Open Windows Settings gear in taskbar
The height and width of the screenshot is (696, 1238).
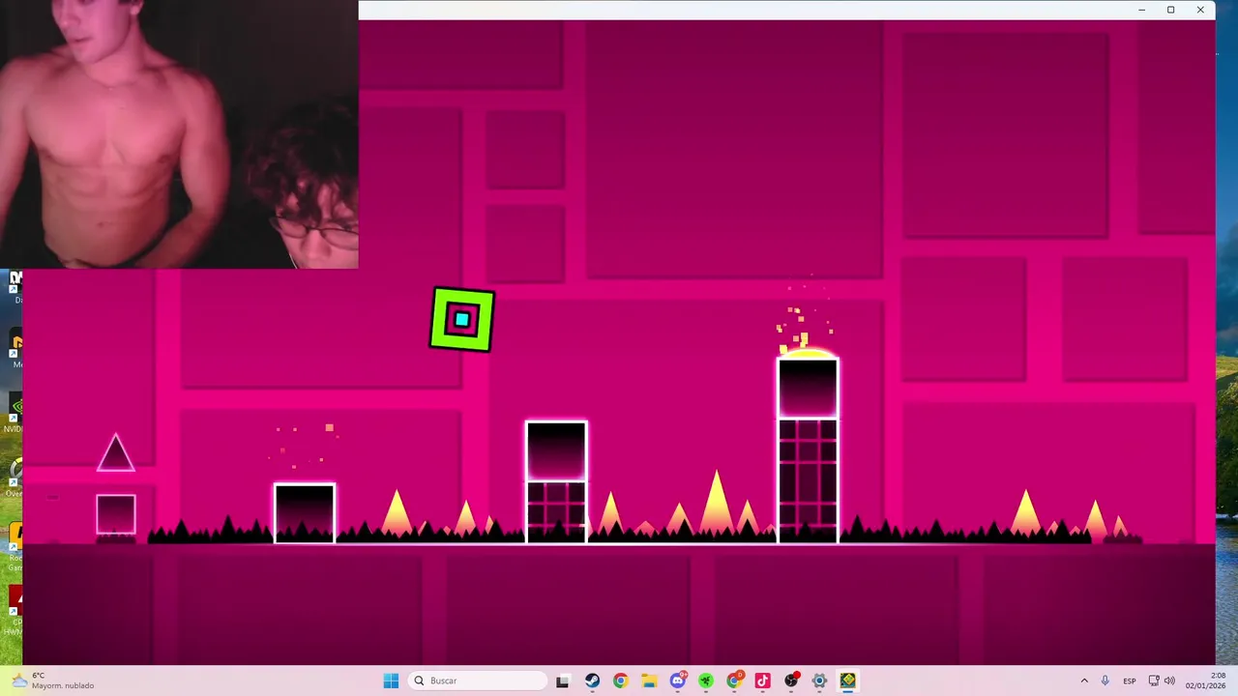(819, 681)
